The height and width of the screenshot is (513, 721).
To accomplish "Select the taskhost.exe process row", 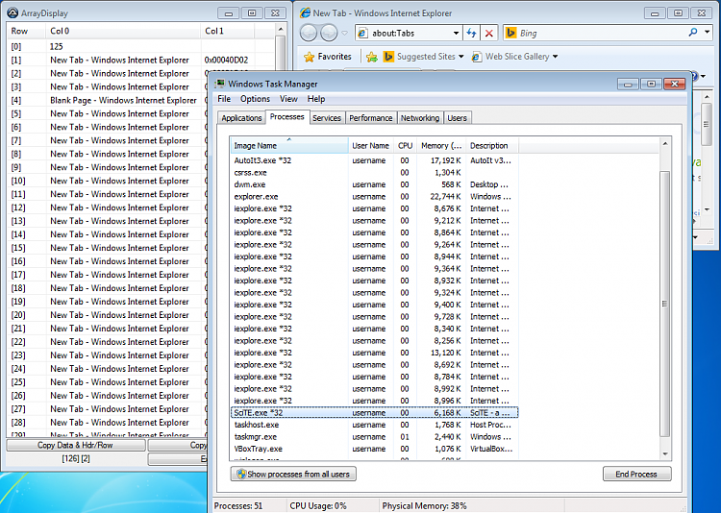I will (x=374, y=425).
